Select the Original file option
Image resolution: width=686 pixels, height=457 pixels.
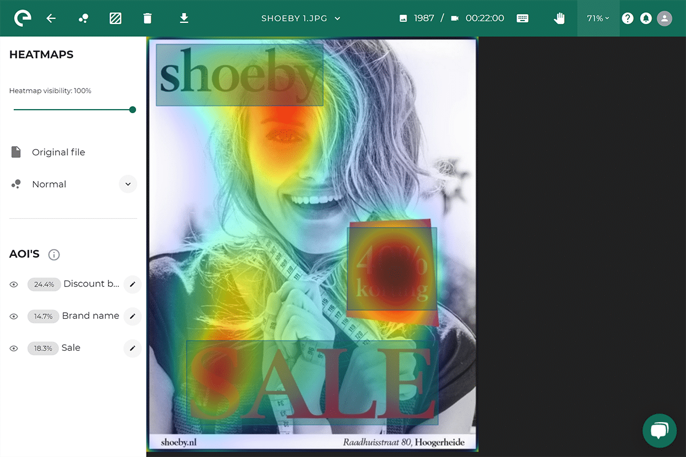[x=58, y=153]
